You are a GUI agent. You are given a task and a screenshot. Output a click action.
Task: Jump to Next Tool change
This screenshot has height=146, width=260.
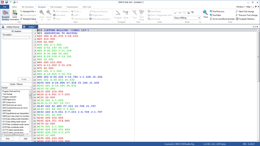point(245,11)
